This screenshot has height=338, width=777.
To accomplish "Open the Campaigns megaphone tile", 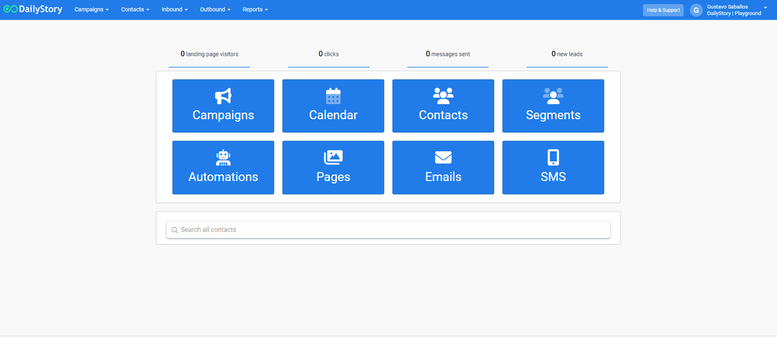I will coord(223,106).
